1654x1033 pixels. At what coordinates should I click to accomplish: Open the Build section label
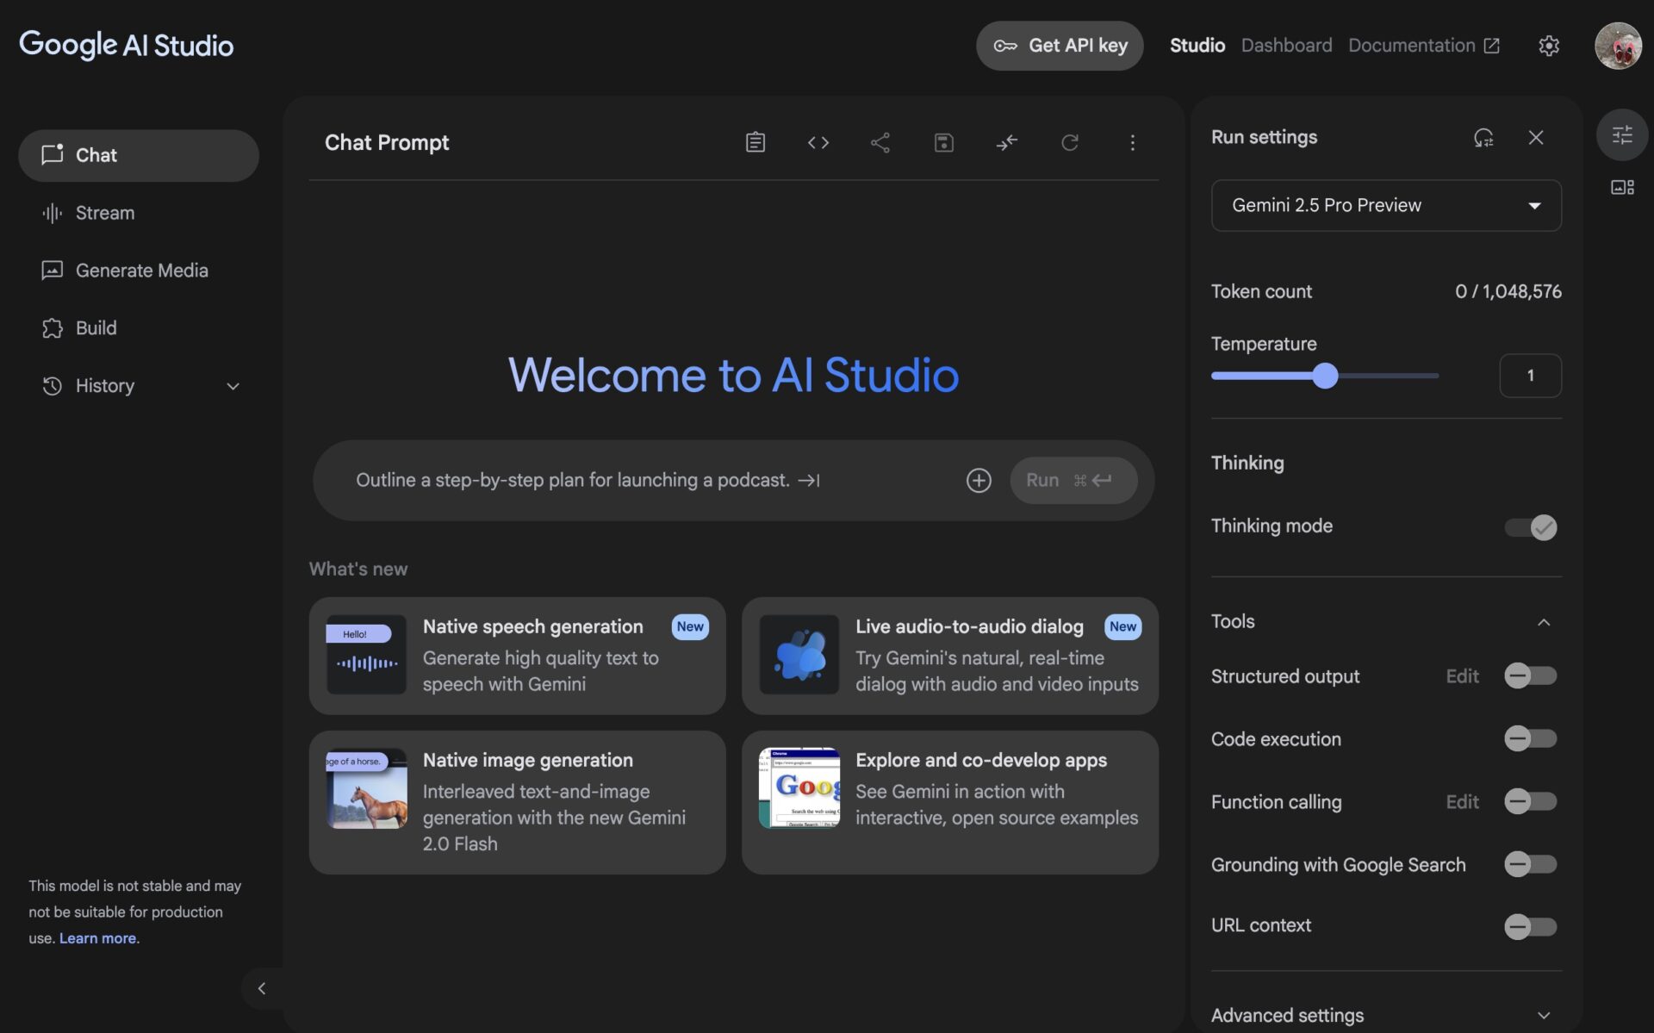click(x=96, y=328)
